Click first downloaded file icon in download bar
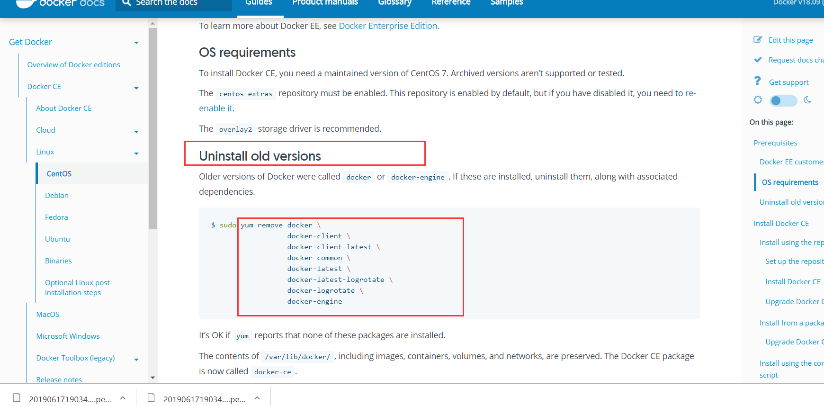The image size is (824, 406). pyautogui.click(x=17, y=397)
